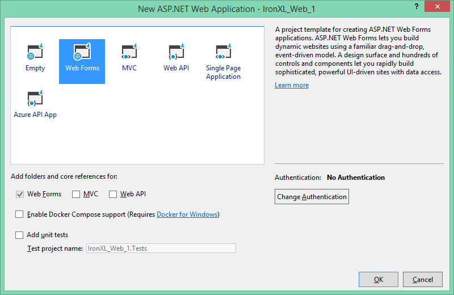Toggle the Web Forms core references checkbox
The image size is (454, 295).
(x=20, y=195)
